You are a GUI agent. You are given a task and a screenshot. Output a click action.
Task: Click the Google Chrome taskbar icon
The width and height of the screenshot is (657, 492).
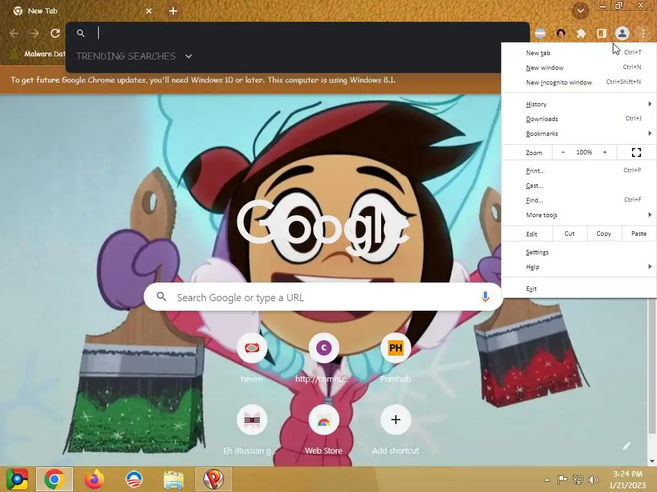[55, 479]
